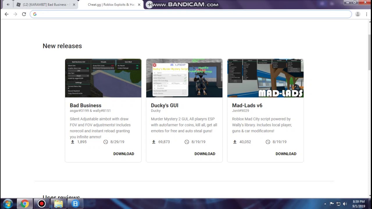Open the Mad-Lads v6 thumbnail image
The height and width of the screenshot is (209, 372).
coord(265,78)
